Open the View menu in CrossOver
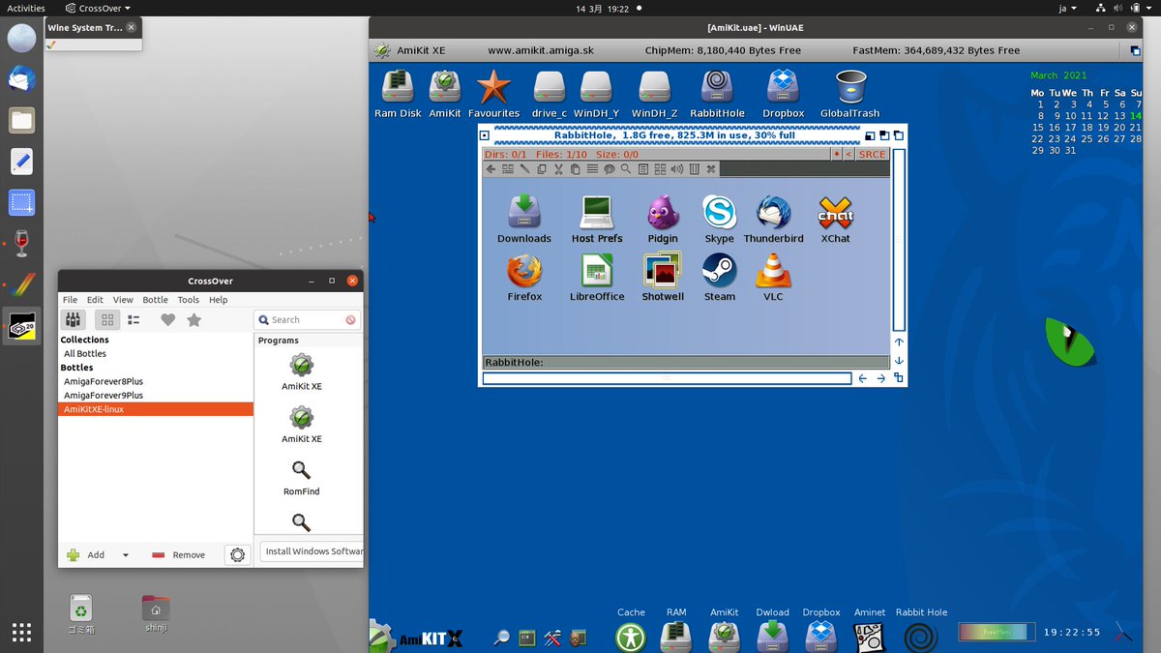 123,300
